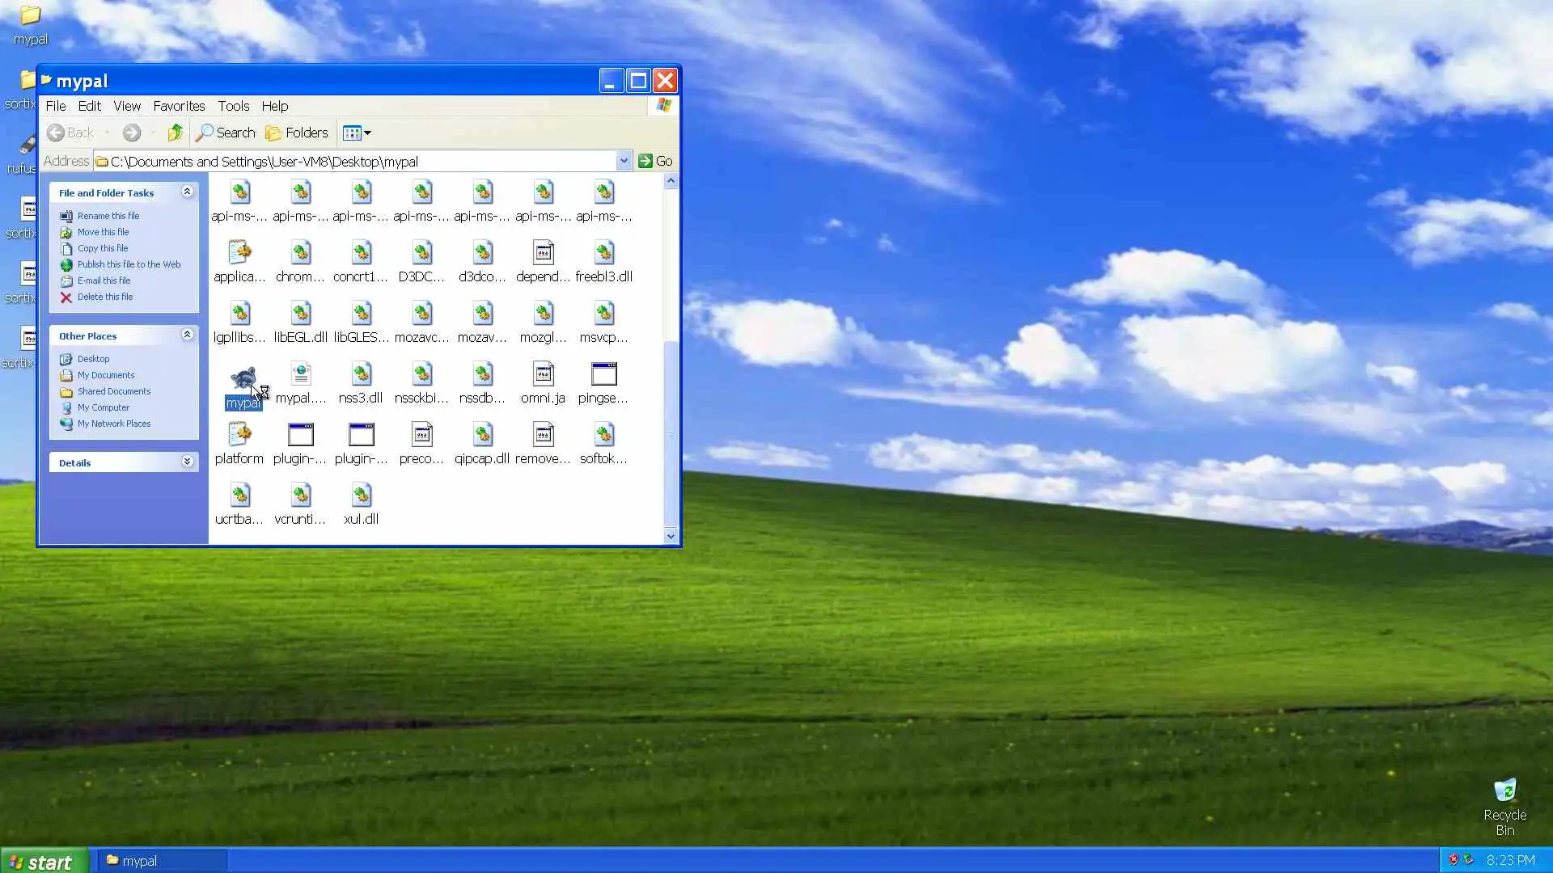
Task: Collapse File and Folder Tasks panel
Action: (x=187, y=192)
